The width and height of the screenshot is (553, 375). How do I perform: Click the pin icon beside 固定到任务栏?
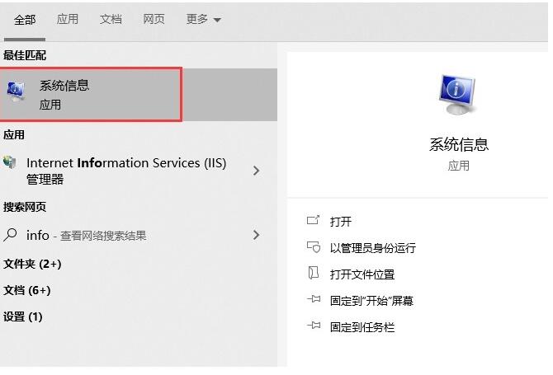[314, 326]
